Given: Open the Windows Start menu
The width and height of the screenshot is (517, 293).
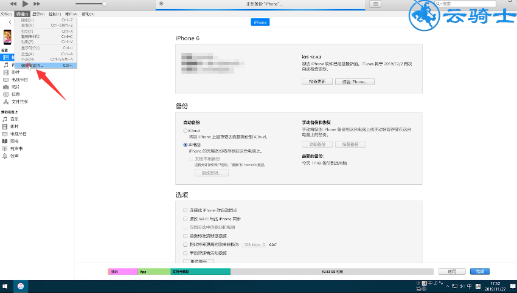Looking at the screenshot, I should [5, 286].
